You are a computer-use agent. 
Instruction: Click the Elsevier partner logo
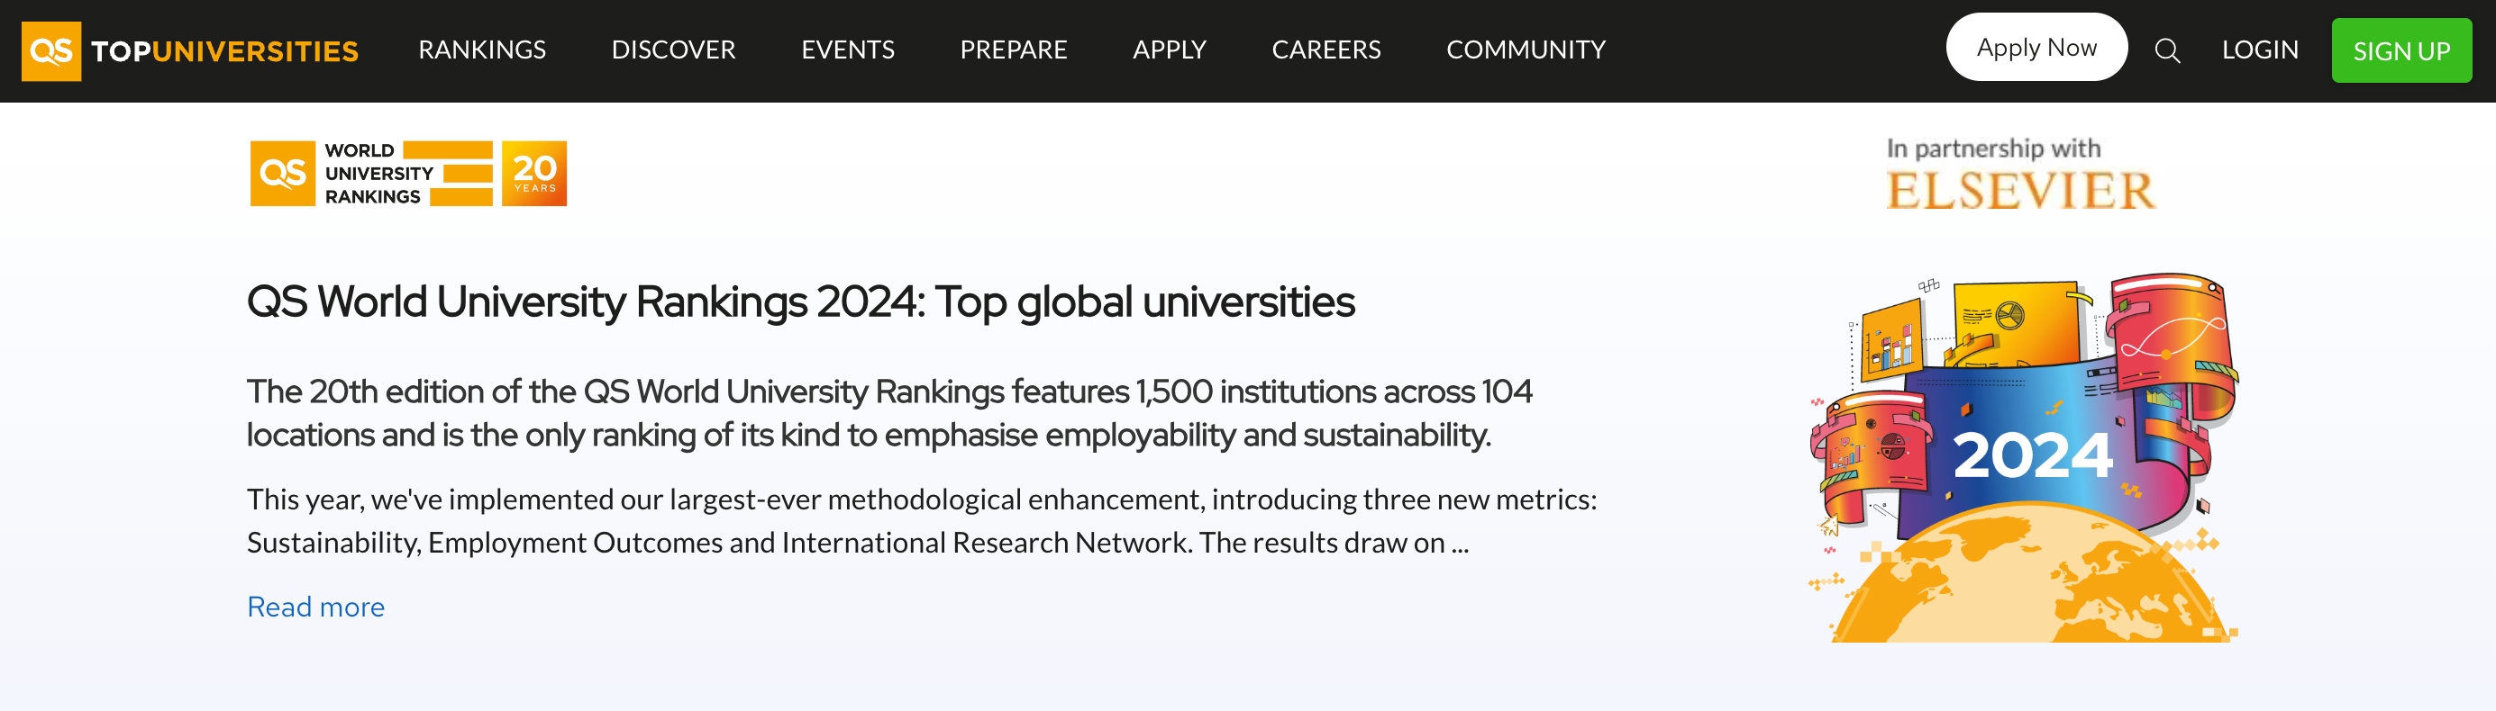click(x=2020, y=191)
